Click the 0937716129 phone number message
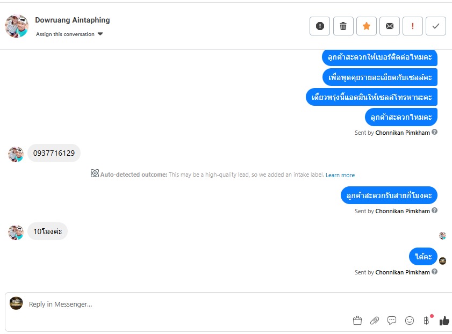 [x=54, y=153]
